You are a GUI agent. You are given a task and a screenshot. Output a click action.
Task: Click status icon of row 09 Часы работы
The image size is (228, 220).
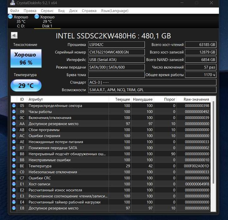[14, 112]
